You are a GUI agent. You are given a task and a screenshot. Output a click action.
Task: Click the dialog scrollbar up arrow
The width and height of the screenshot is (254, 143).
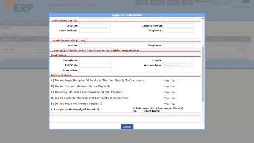203,19
